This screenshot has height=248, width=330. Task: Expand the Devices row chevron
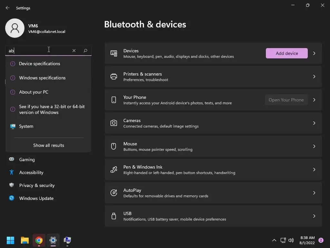(x=314, y=53)
